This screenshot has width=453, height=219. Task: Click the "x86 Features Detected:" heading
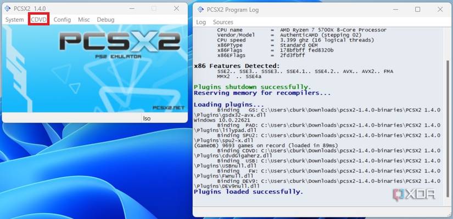click(x=237, y=66)
